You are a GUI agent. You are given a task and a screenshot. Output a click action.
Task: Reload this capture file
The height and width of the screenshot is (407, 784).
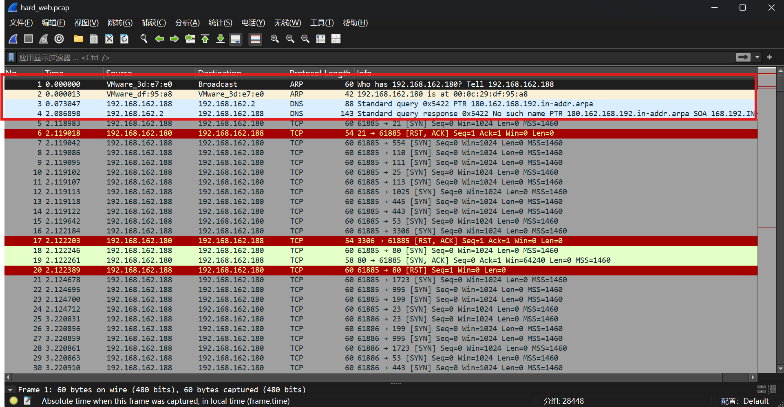[124, 39]
